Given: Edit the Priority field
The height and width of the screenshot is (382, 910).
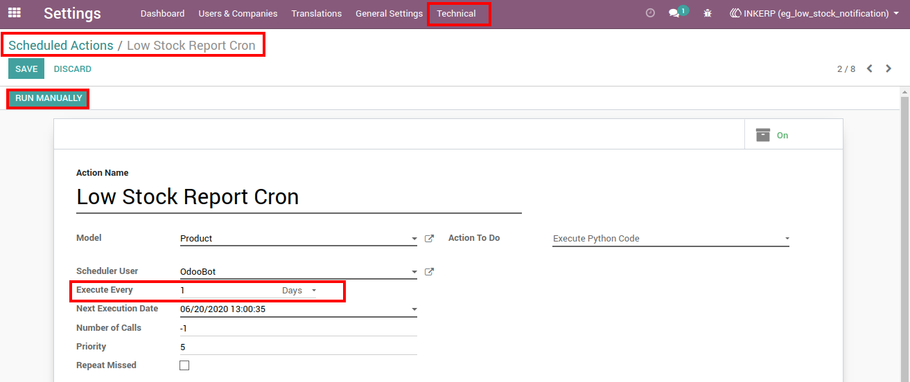Looking at the screenshot, I should pos(299,347).
